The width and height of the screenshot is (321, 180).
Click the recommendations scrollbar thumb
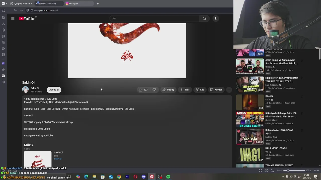point(320,54)
